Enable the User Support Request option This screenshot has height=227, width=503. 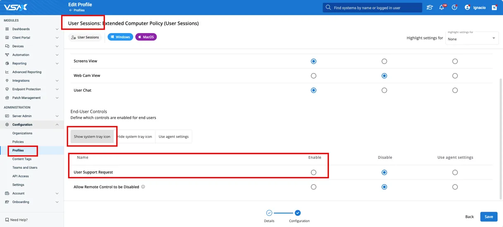[313, 173]
